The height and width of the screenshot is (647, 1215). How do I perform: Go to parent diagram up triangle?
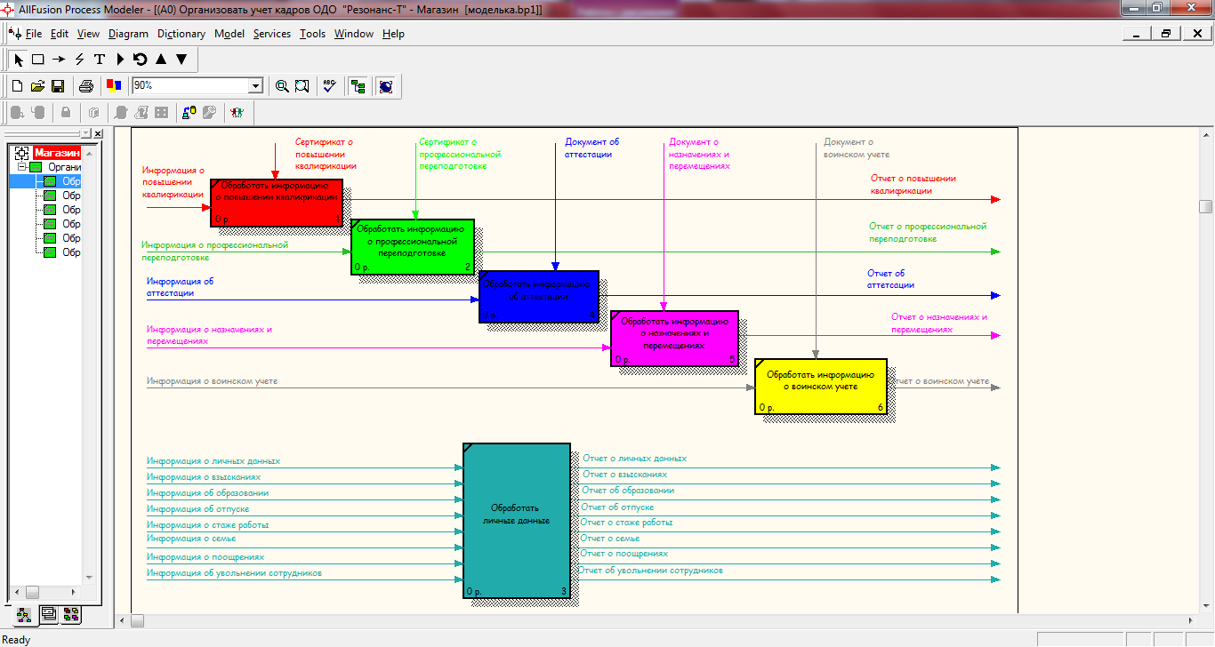[x=161, y=60]
